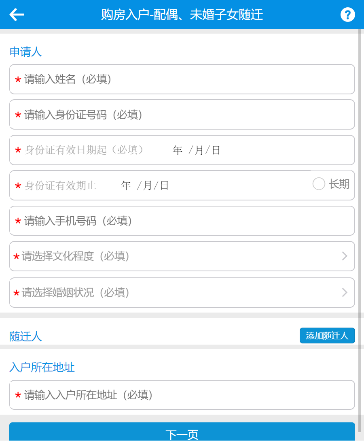Click the 随迁人 section heading

pos(25,336)
